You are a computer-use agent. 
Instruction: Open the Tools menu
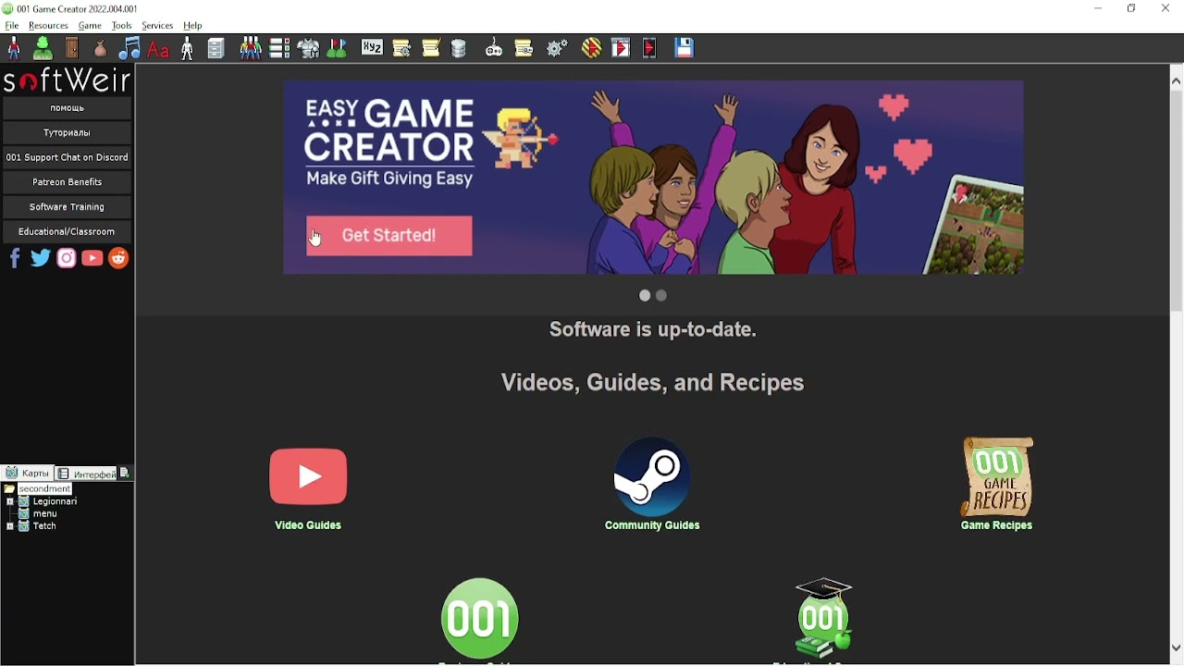(x=122, y=26)
